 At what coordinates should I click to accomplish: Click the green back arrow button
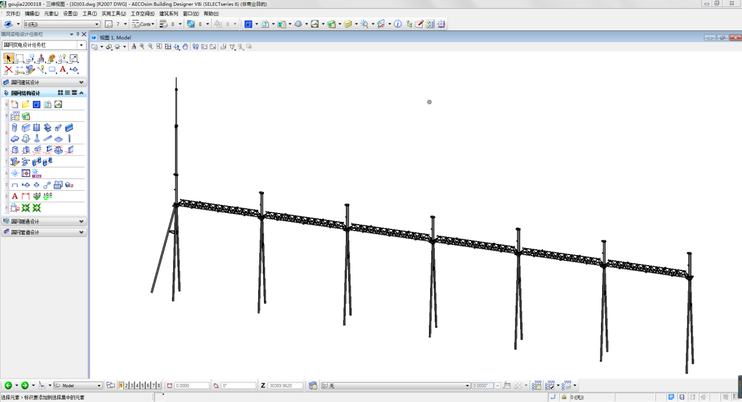click(8, 386)
